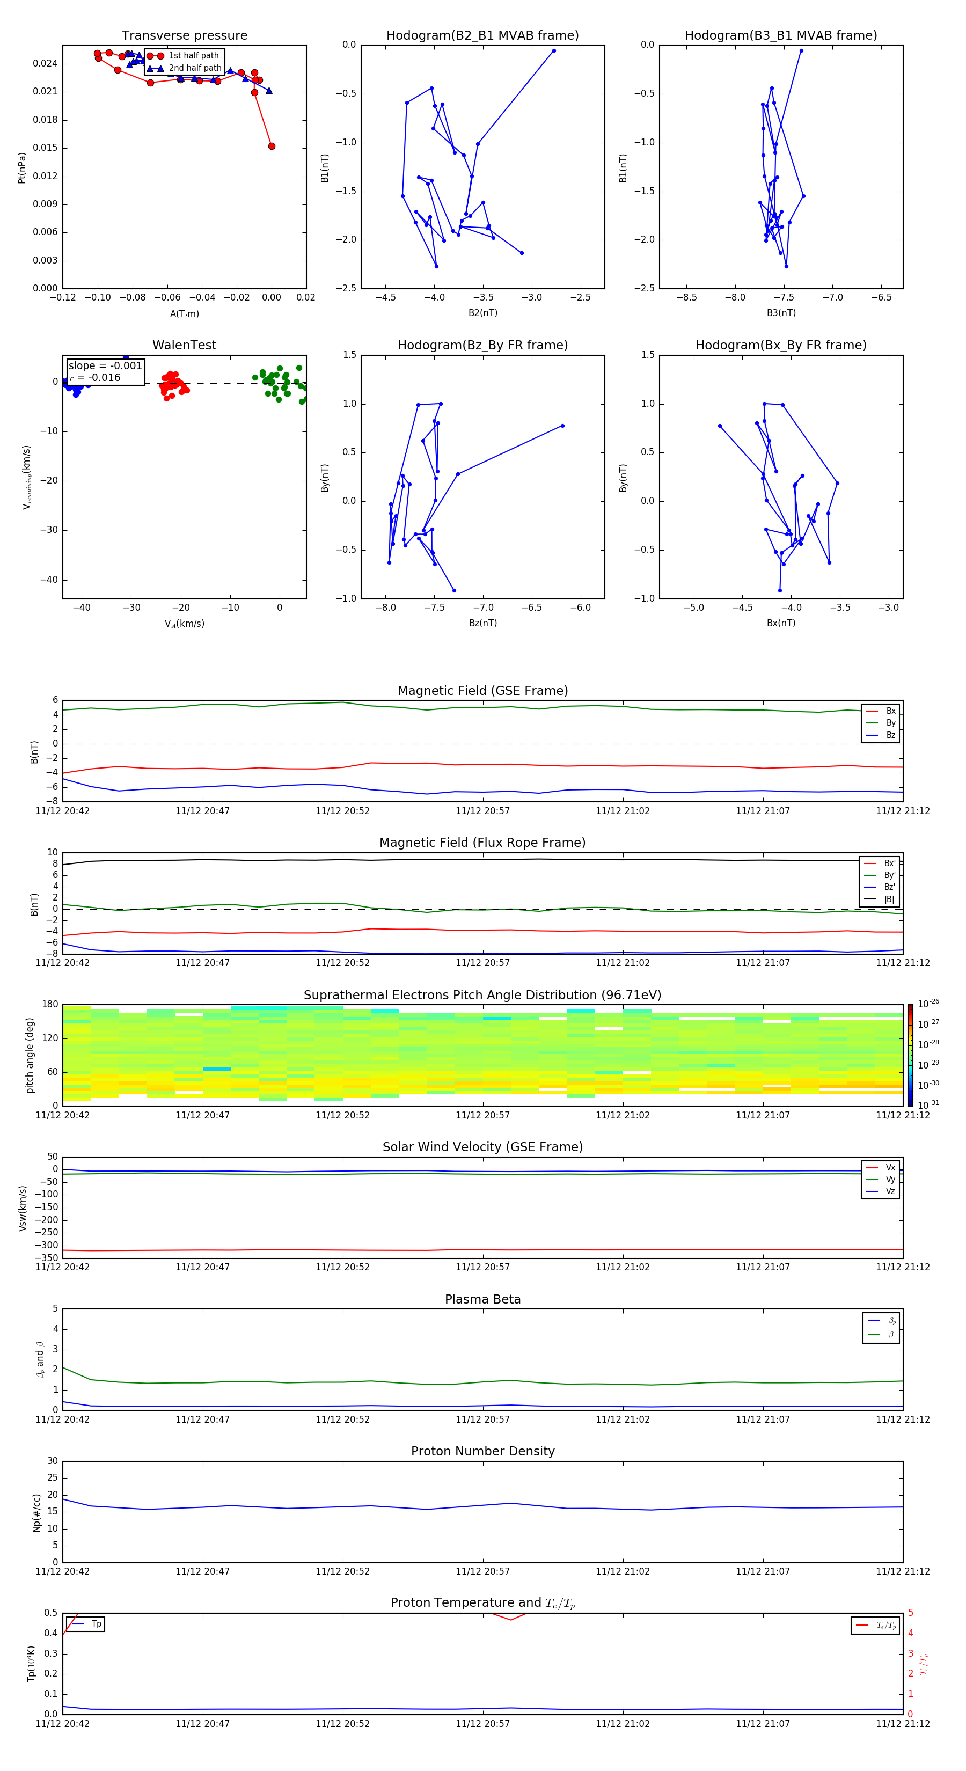Click the 'Vremaining(km/s)' y-axis label
Screen dimensions: 966x1771
pos(26,477)
